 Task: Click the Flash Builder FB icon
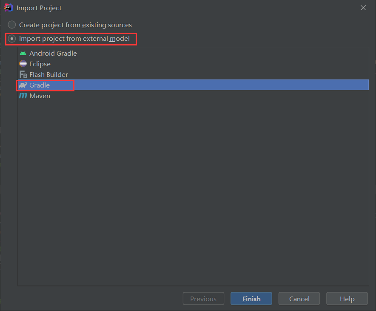pos(23,75)
